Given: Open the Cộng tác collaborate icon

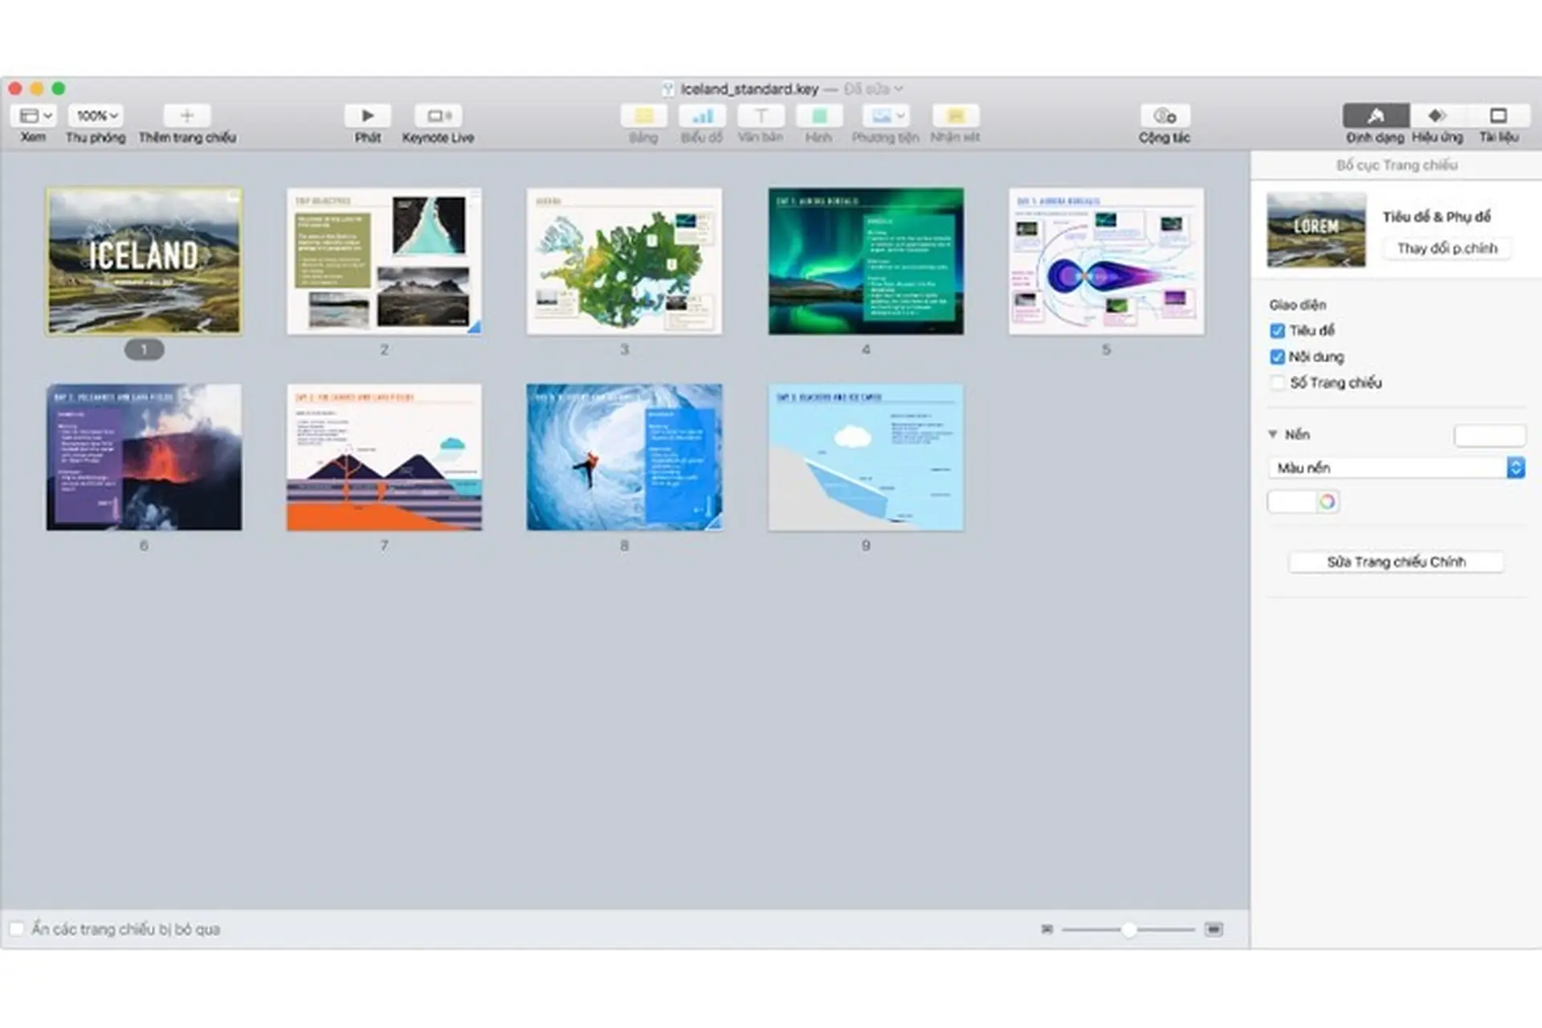Looking at the screenshot, I should pyautogui.click(x=1165, y=116).
